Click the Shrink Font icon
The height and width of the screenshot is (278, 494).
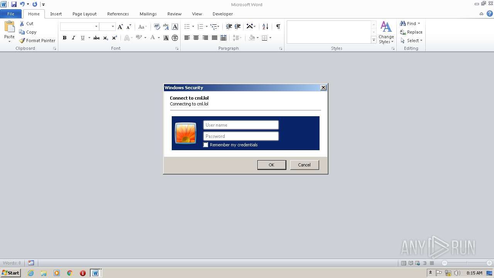pyautogui.click(x=129, y=27)
